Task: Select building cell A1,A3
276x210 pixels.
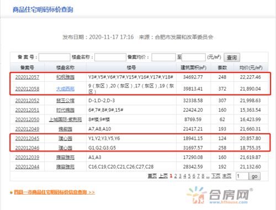Action: pos(95,158)
